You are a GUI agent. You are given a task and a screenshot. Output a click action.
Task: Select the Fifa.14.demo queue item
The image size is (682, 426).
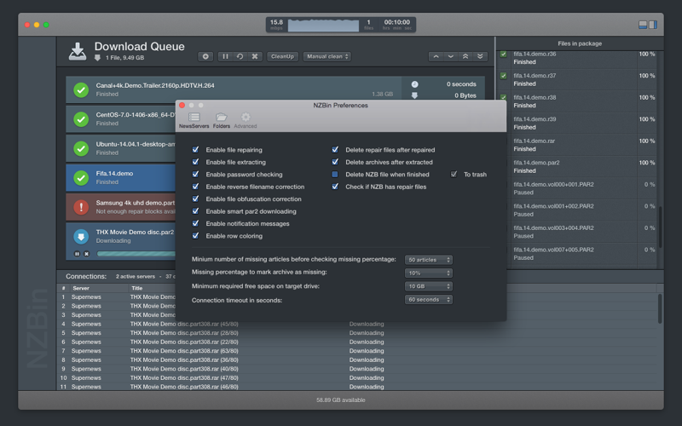(121, 177)
